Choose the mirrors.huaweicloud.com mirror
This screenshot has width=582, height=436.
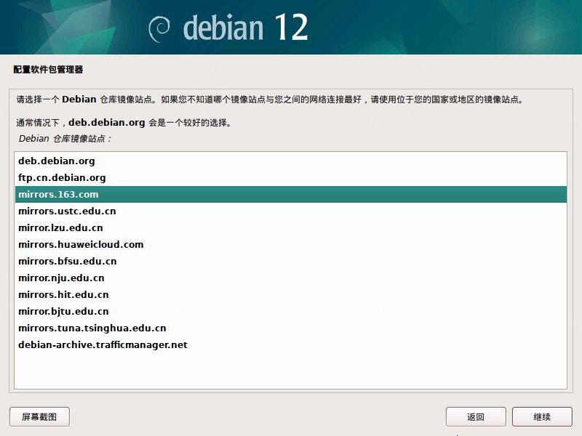coord(81,244)
